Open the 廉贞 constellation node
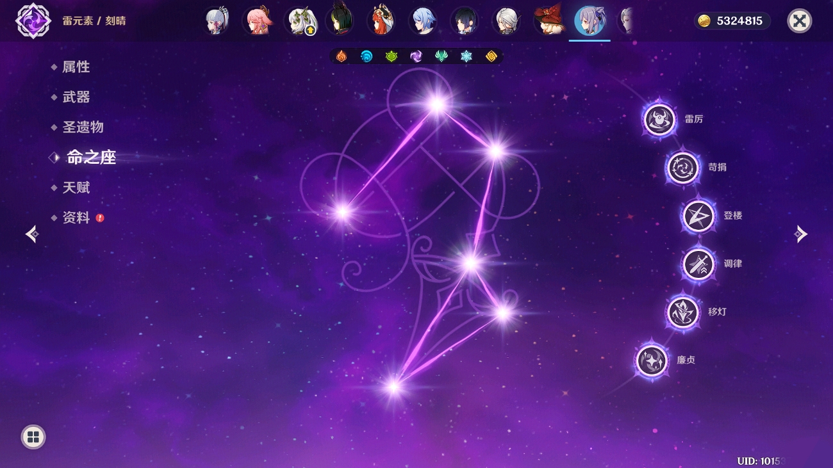 652,360
